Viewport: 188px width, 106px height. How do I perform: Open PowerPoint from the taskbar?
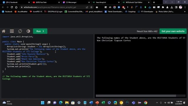[x=97, y=103]
